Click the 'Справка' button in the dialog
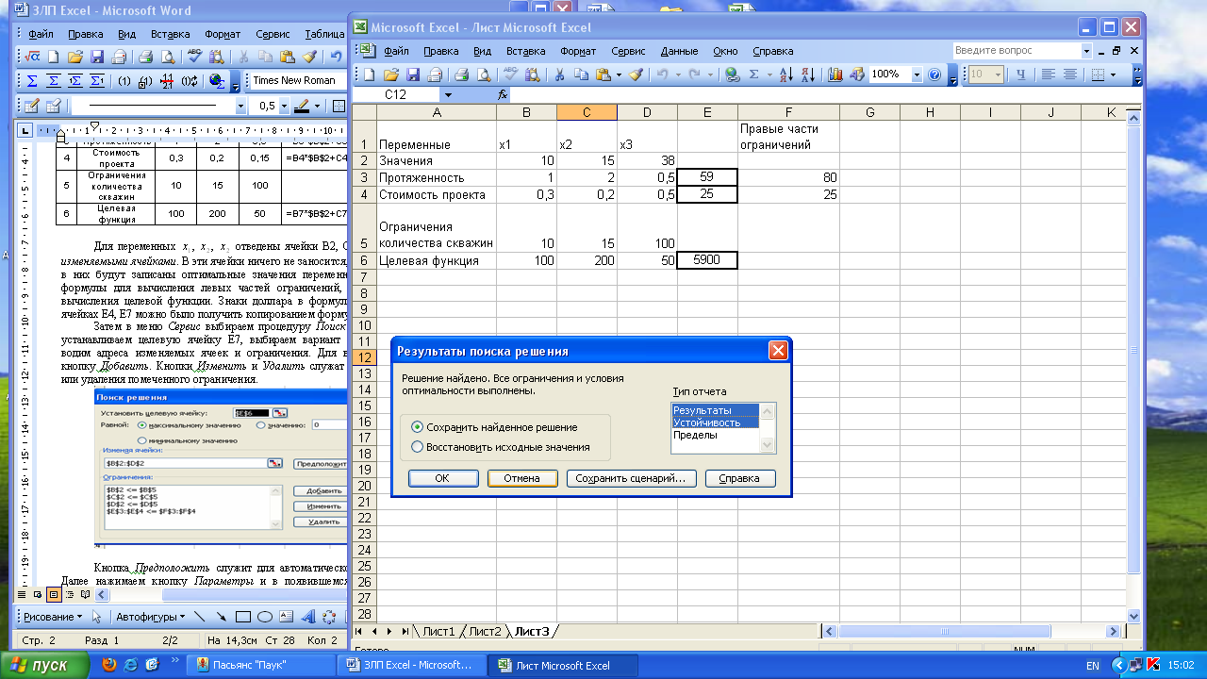 [739, 478]
